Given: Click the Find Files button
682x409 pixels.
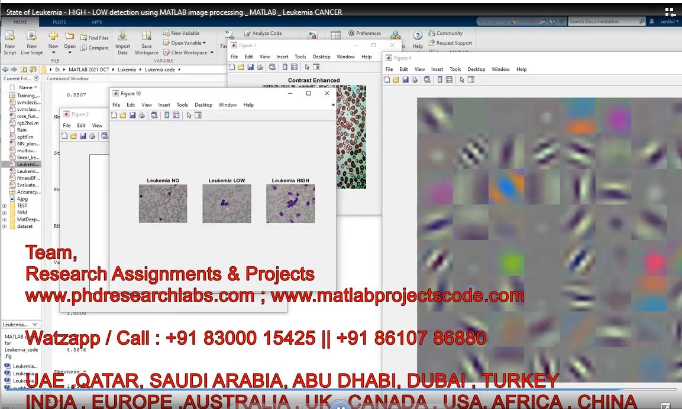Looking at the screenshot, I should coord(95,38).
